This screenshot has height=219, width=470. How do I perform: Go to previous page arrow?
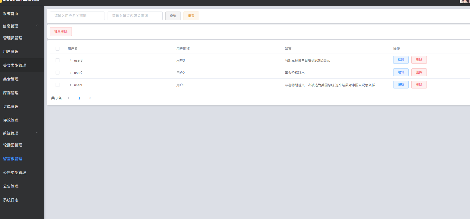coord(69,98)
